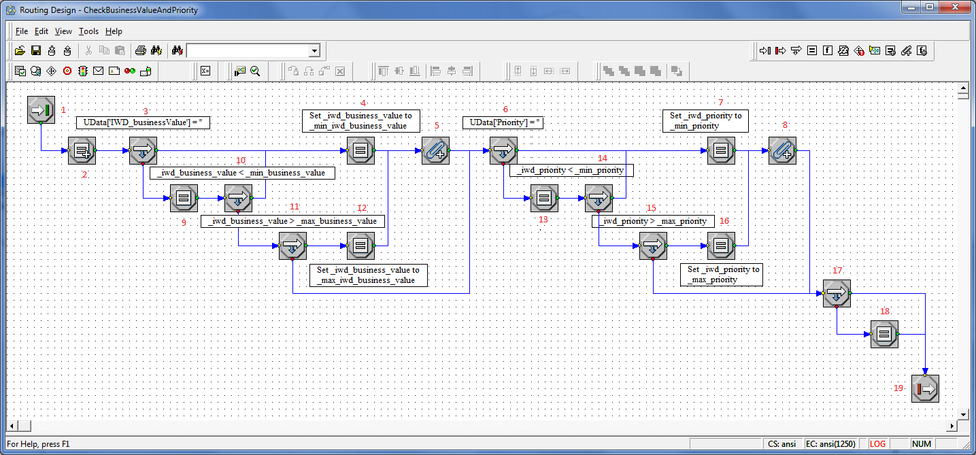Click the envelope mail toolbar icon
976x455 pixels.
point(99,71)
